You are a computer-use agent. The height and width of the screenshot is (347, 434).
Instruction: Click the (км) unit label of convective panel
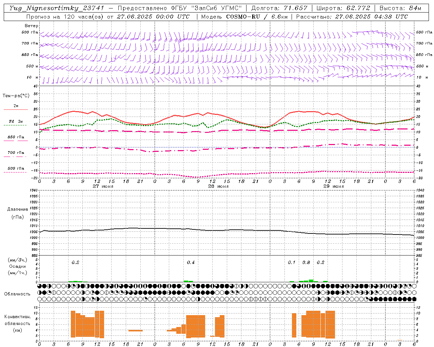pos(18,330)
